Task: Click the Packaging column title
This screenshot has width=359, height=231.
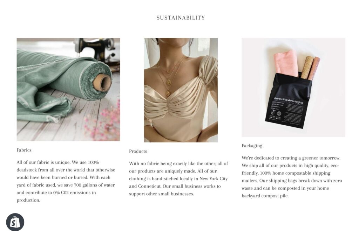Action: coord(252,146)
